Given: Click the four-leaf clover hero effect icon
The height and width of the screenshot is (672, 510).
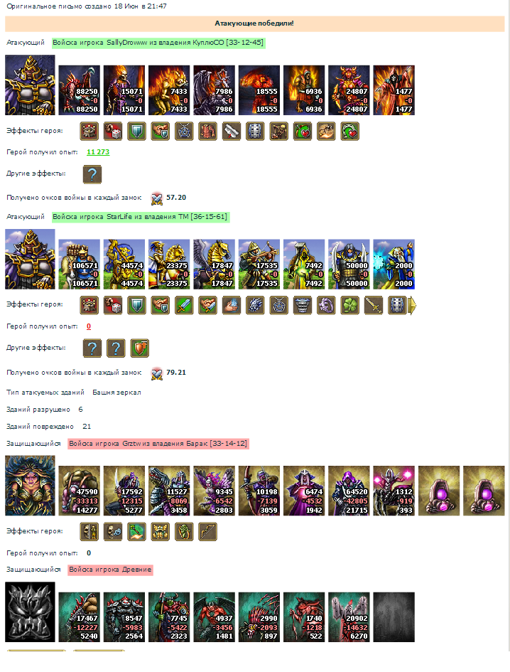Looking at the screenshot, I should pyautogui.click(x=350, y=306).
